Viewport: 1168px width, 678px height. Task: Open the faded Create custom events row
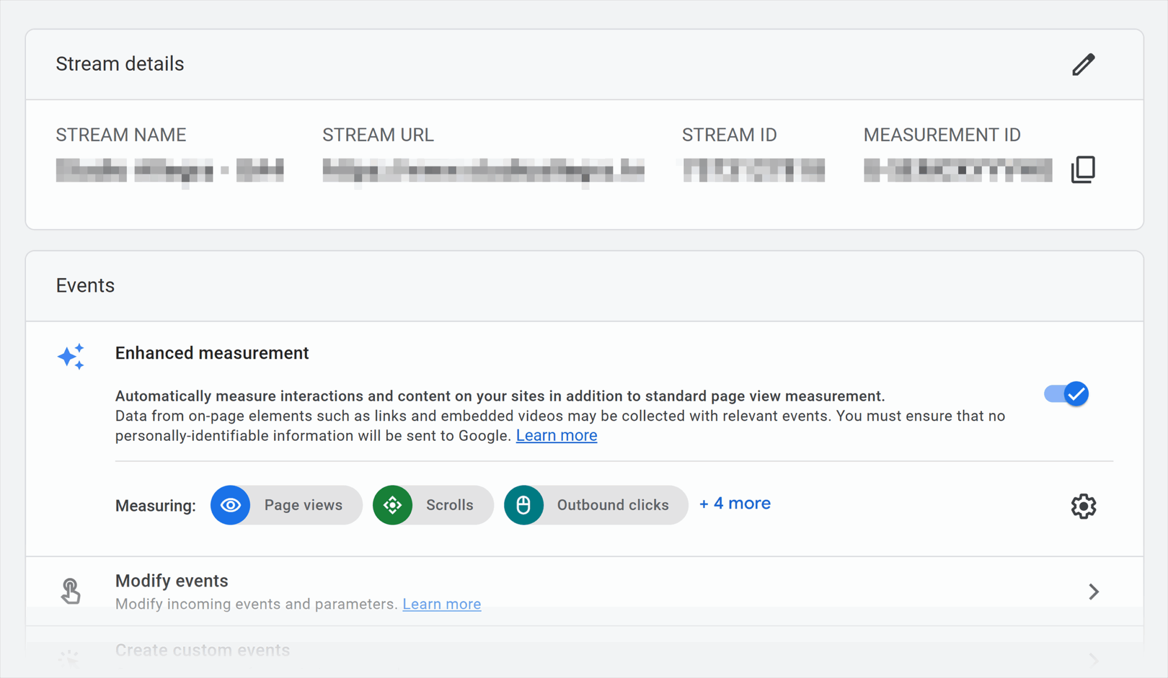pyautogui.click(x=585, y=653)
